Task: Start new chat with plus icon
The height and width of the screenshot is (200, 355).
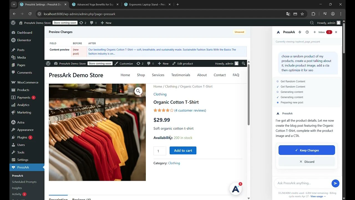Action: [315, 32]
